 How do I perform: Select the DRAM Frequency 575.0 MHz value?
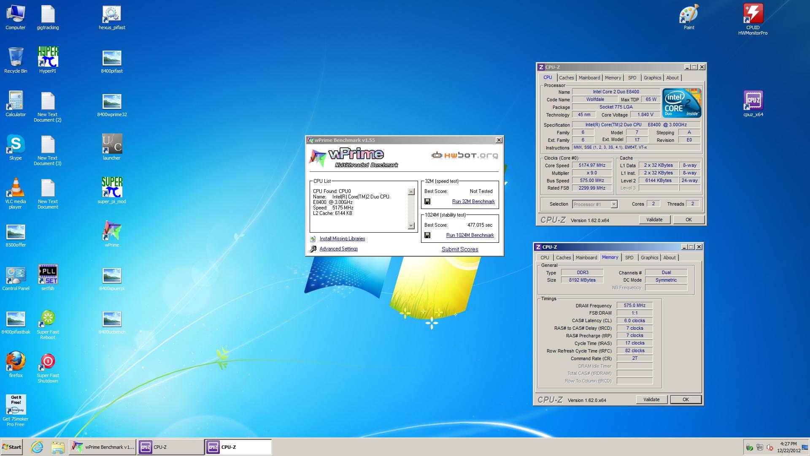[x=634, y=305]
